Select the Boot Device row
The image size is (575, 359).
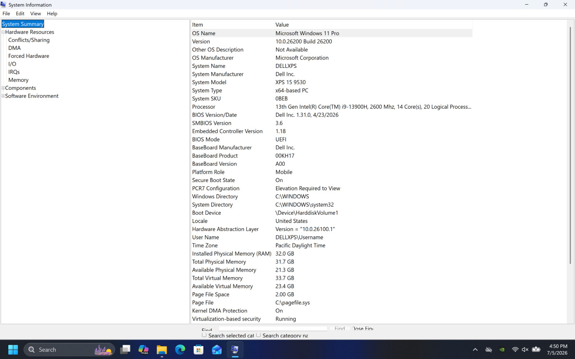(x=331, y=213)
